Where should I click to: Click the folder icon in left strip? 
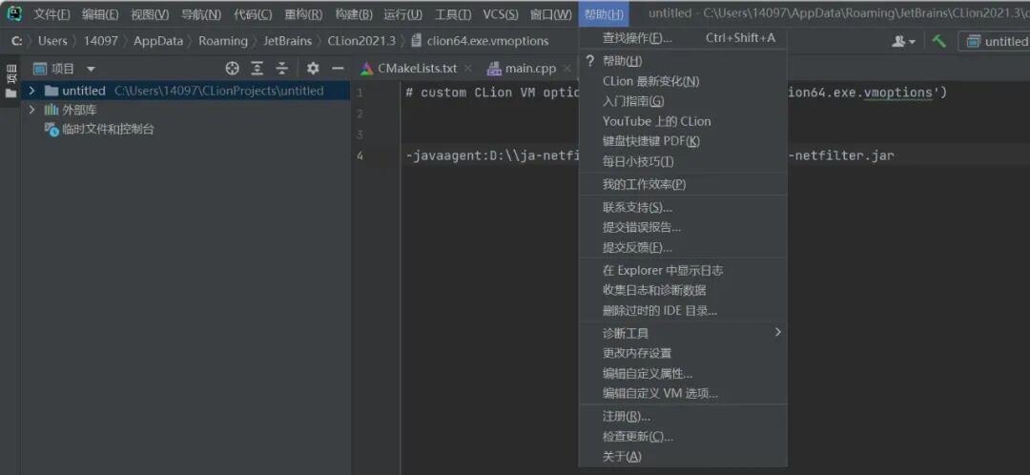[10, 93]
